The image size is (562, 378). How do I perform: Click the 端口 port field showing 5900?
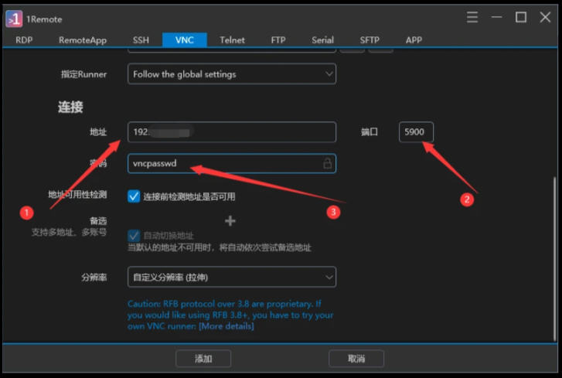click(x=416, y=132)
